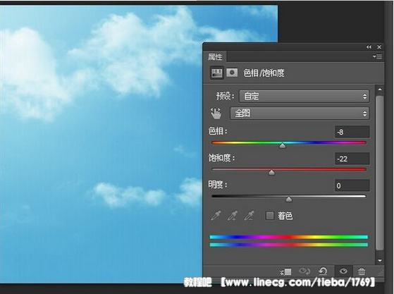Click the saturation value field showing -22
394x294 pixels.
(352, 159)
